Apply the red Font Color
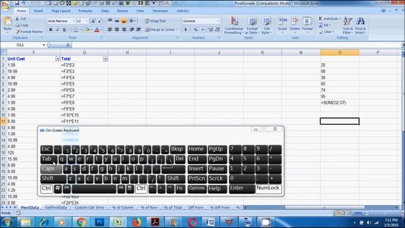 pos(97,30)
